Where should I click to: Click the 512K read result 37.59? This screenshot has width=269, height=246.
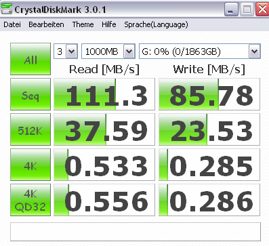click(x=104, y=129)
